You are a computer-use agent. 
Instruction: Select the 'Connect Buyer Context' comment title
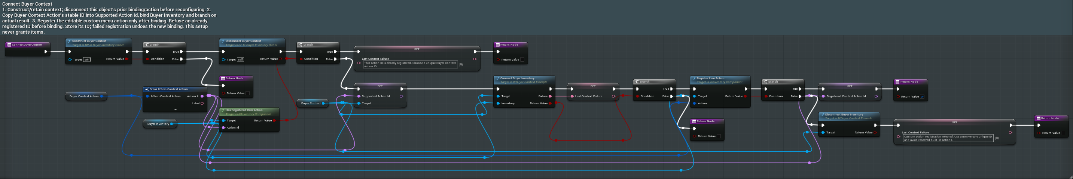coord(27,4)
